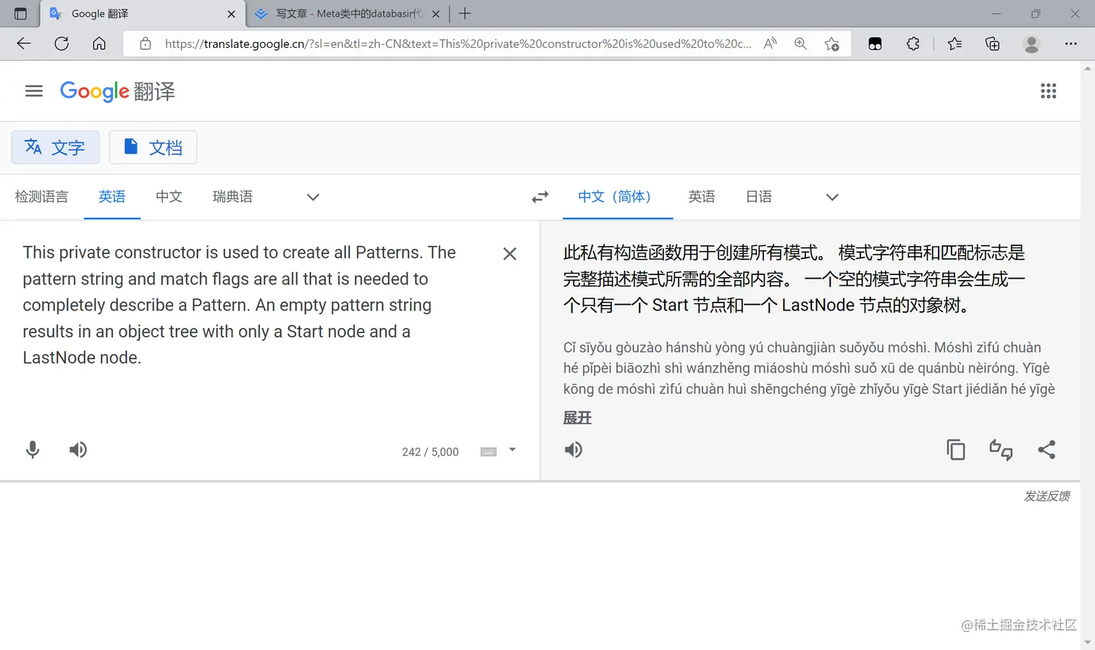Image resolution: width=1095 pixels, height=650 pixels.
Task: Open the favorites list
Action: pos(955,43)
